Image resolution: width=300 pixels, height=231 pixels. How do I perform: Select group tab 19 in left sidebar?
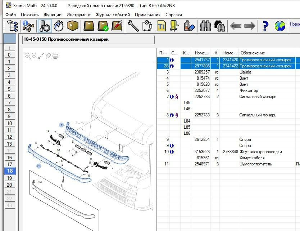9,178
